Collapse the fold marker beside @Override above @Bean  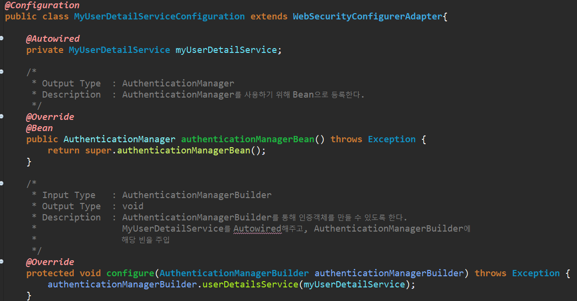pyautogui.click(x=1, y=117)
